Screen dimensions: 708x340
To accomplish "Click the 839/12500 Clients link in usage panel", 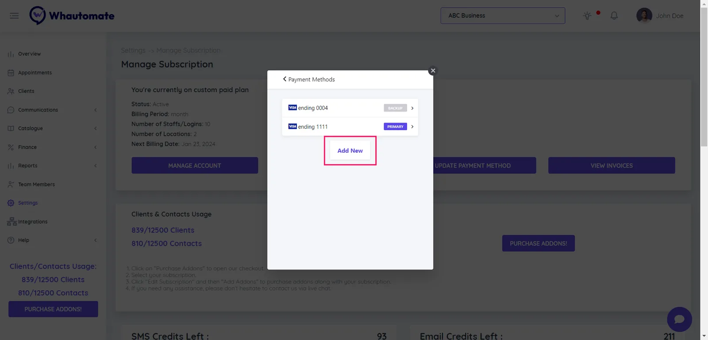I will pos(163,230).
